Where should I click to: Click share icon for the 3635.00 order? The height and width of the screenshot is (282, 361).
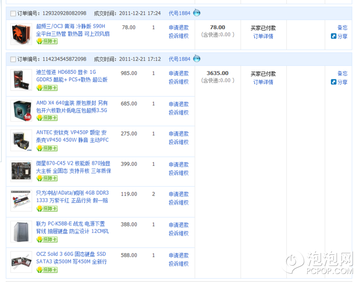click(334, 82)
